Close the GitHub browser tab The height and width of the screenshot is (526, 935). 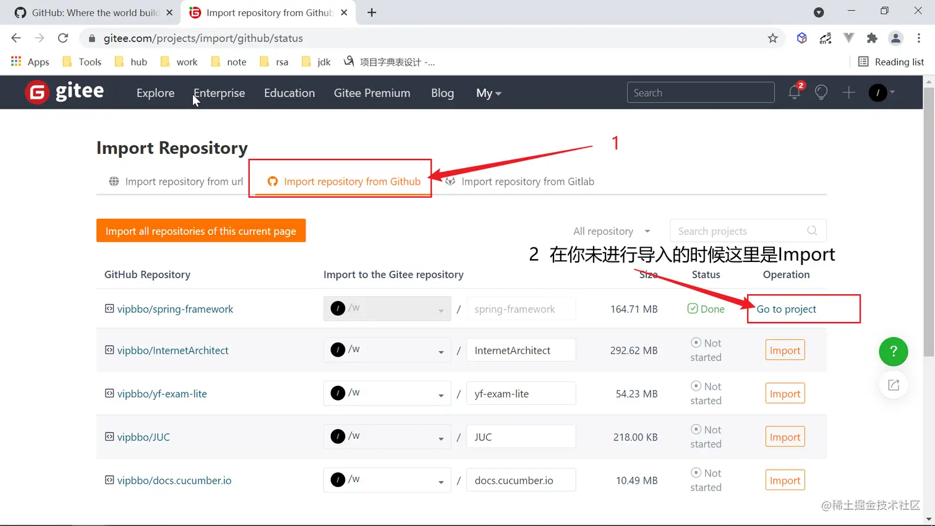coord(169,12)
